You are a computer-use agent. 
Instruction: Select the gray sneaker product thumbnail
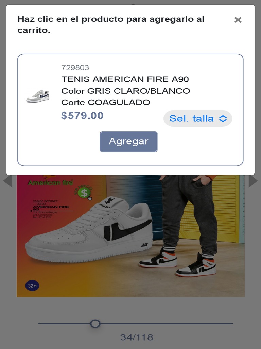tap(37, 96)
